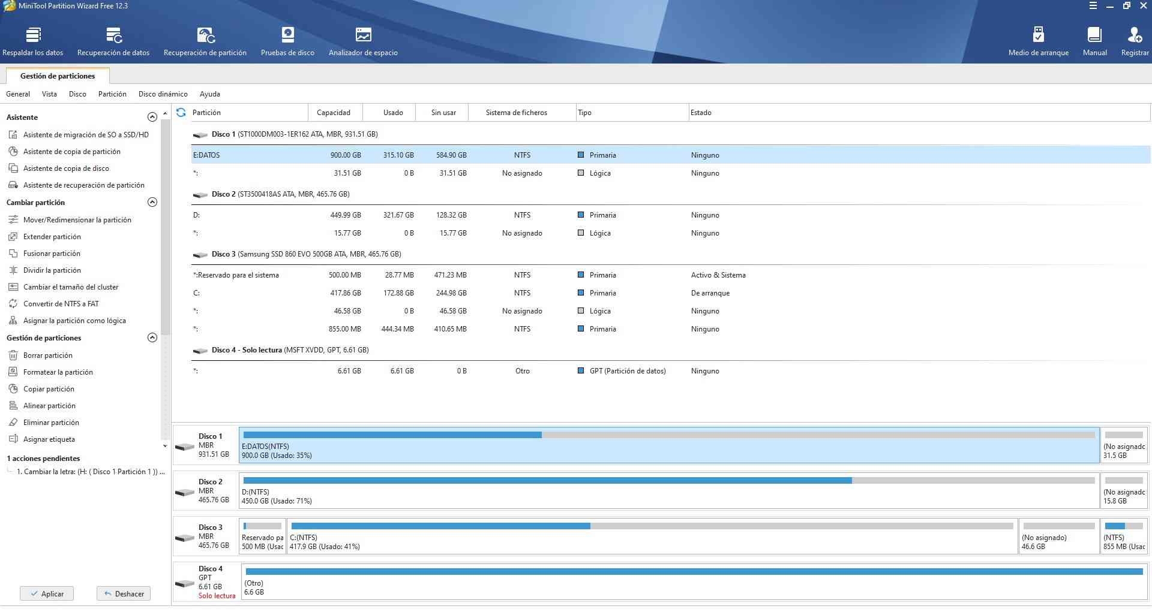Refresh the partition list icon
The image size is (1152, 612).
pos(181,112)
